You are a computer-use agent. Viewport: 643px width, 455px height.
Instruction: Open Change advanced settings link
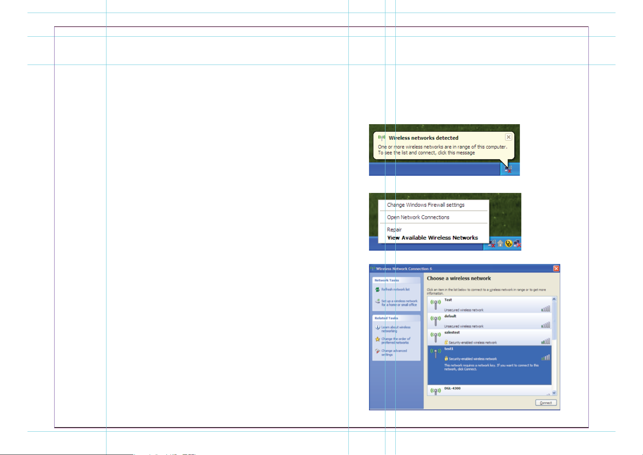[394, 353]
